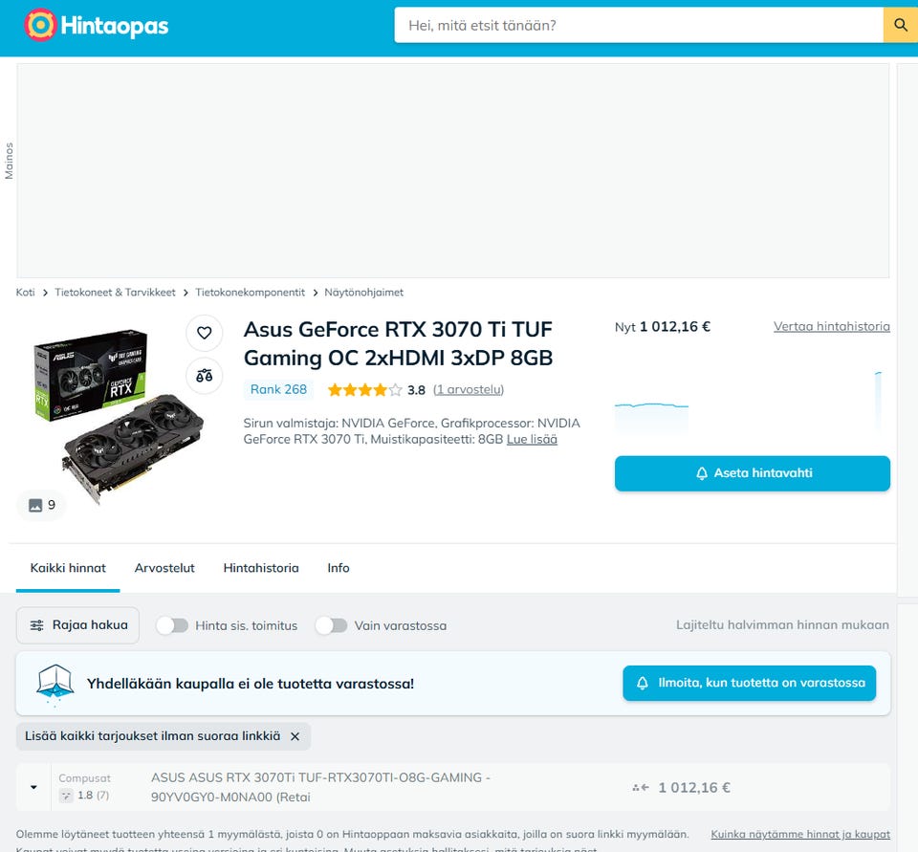Click the sliders icon in 'Rajaa hakua'
This screenshot has width=918, height=852.
point(37,625)
